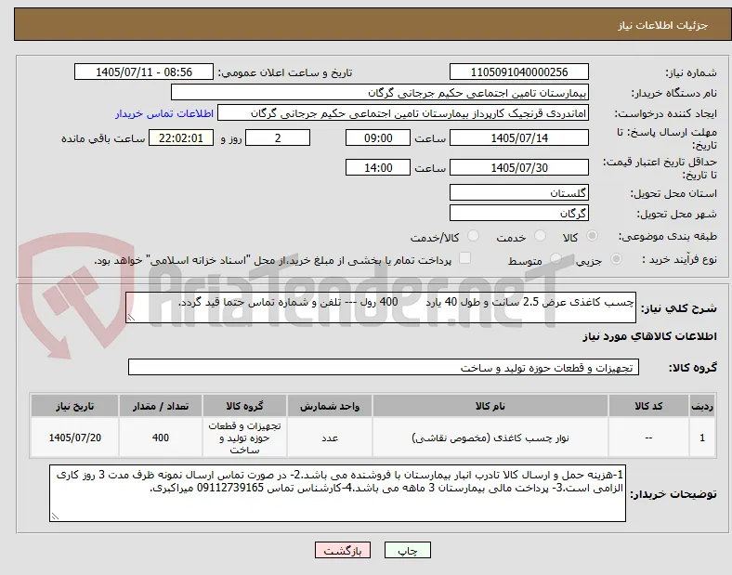Select the خدمت radio button
This screenshot has height=575, width=732.
pyautogui.click(x=540, y=236)
